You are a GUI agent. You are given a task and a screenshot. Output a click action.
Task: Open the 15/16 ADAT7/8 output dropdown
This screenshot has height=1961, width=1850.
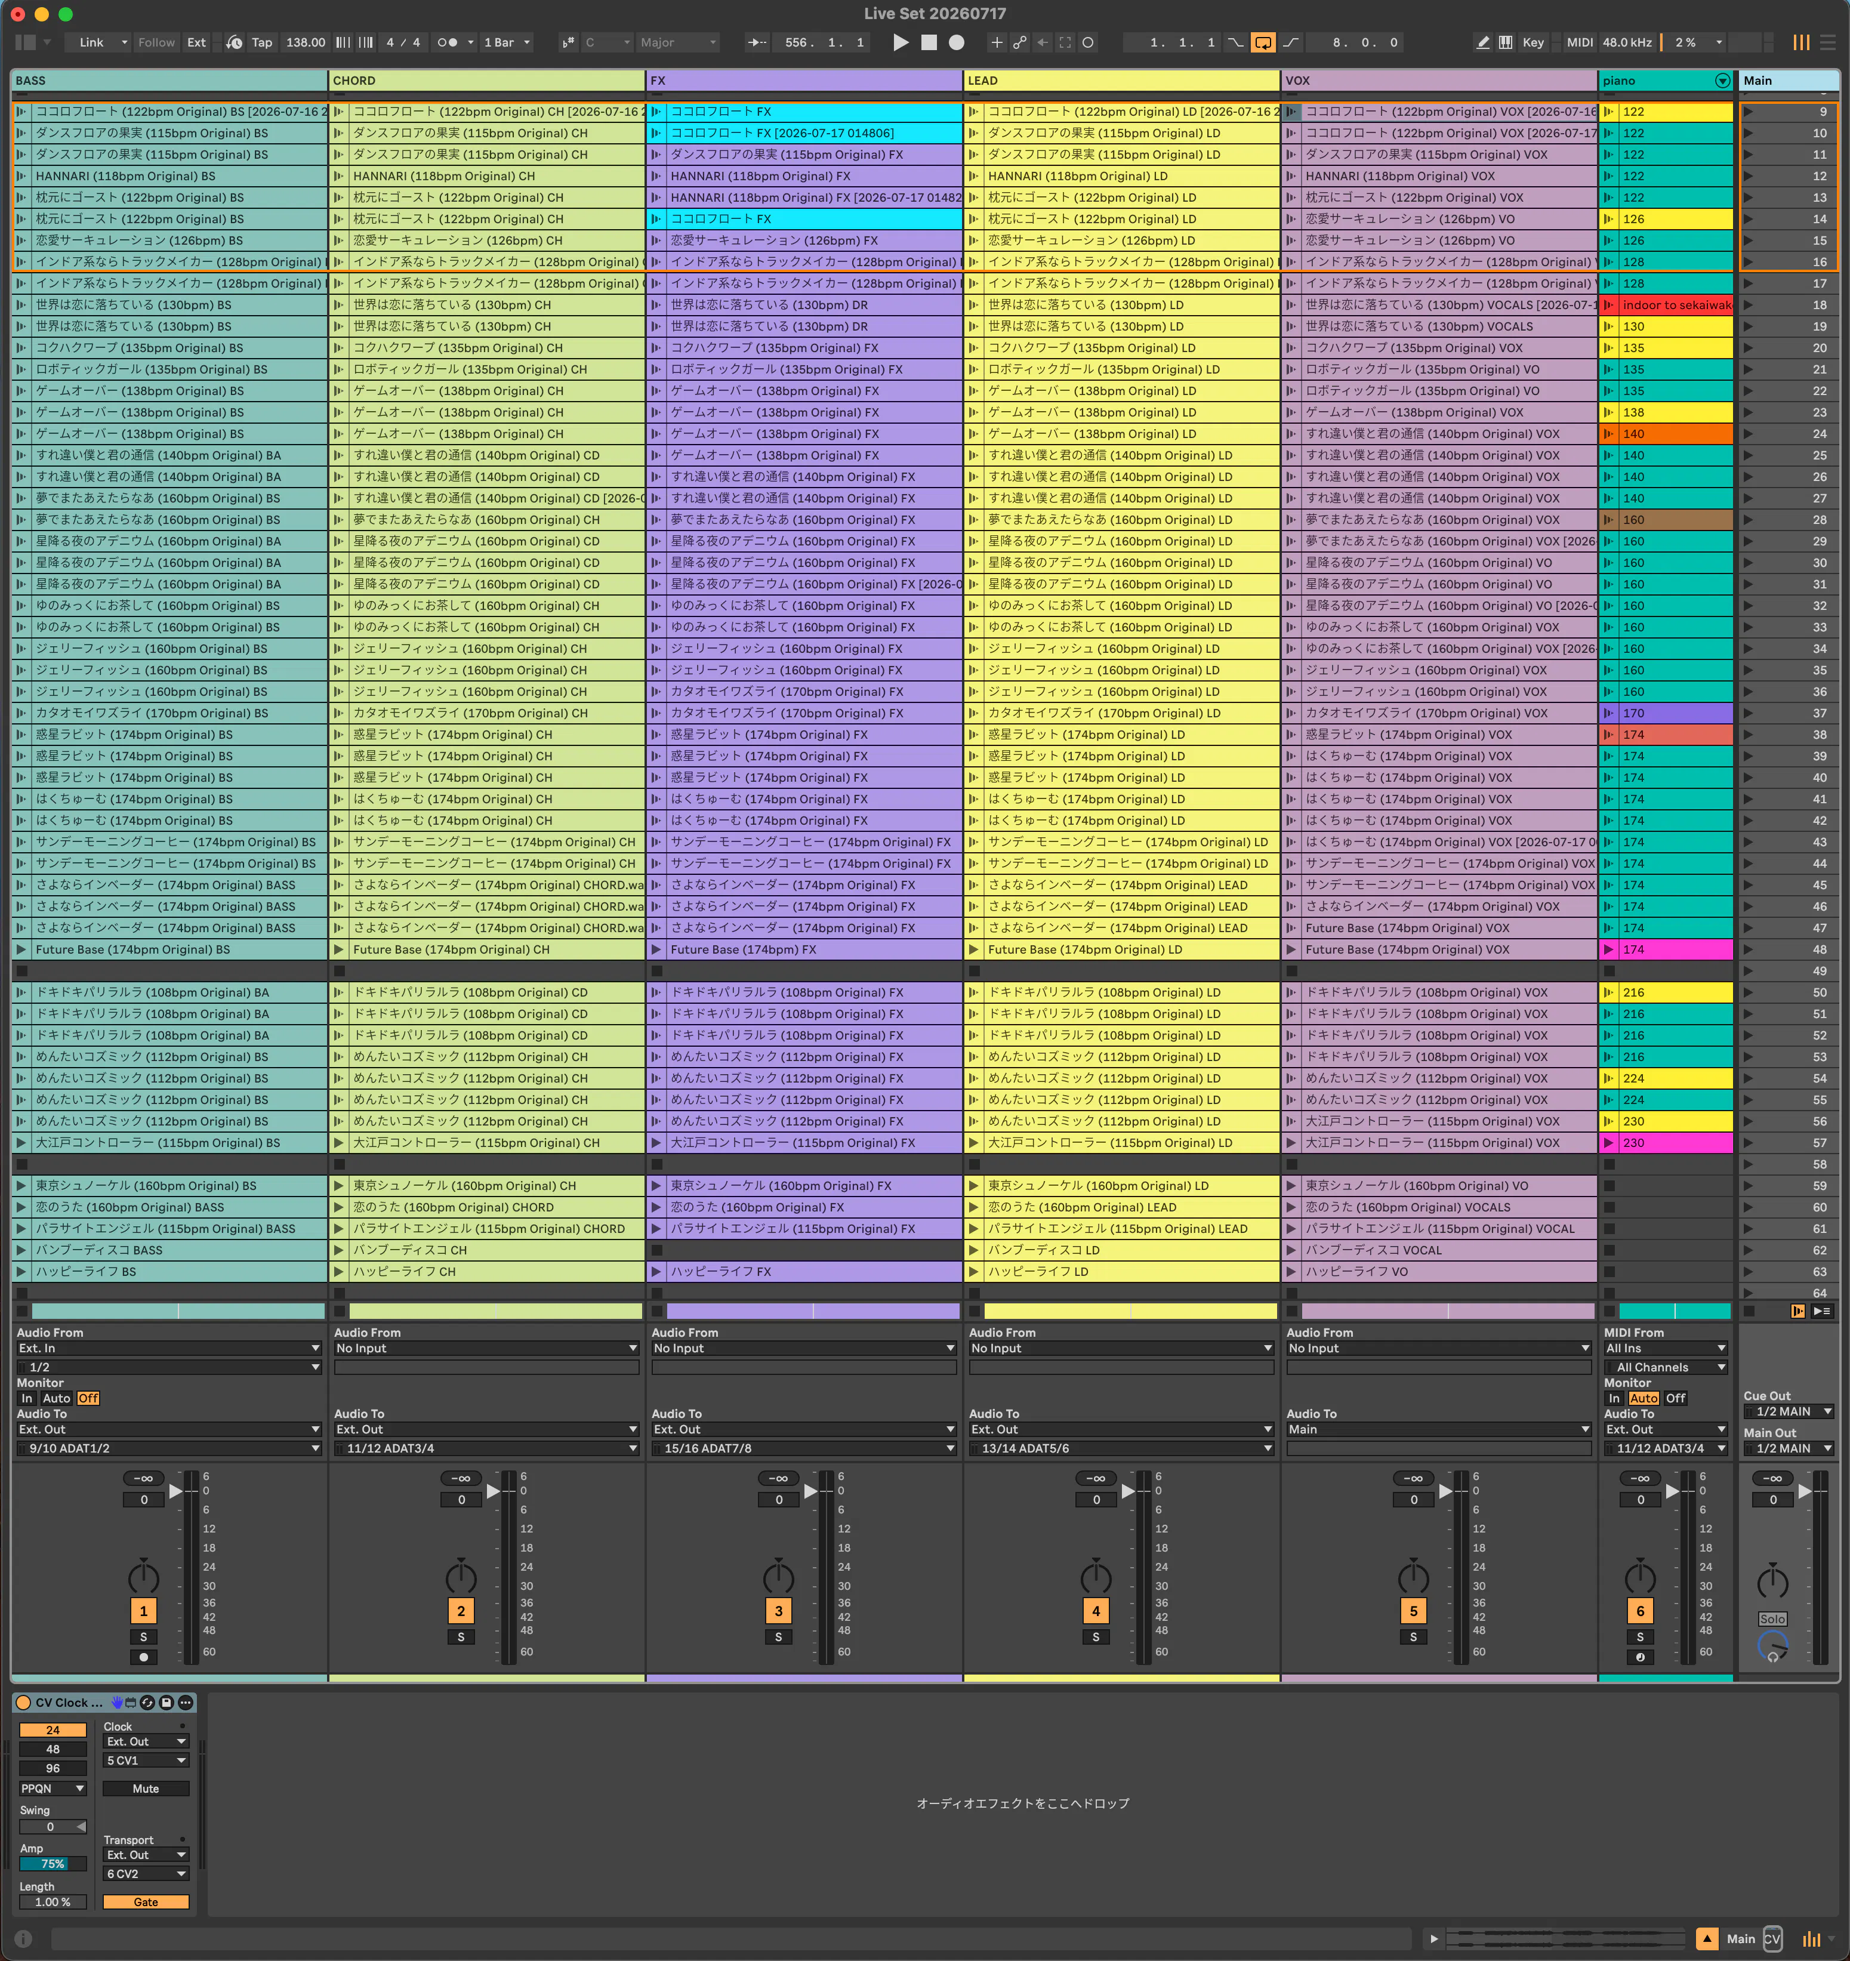[x=804, y=1448]
